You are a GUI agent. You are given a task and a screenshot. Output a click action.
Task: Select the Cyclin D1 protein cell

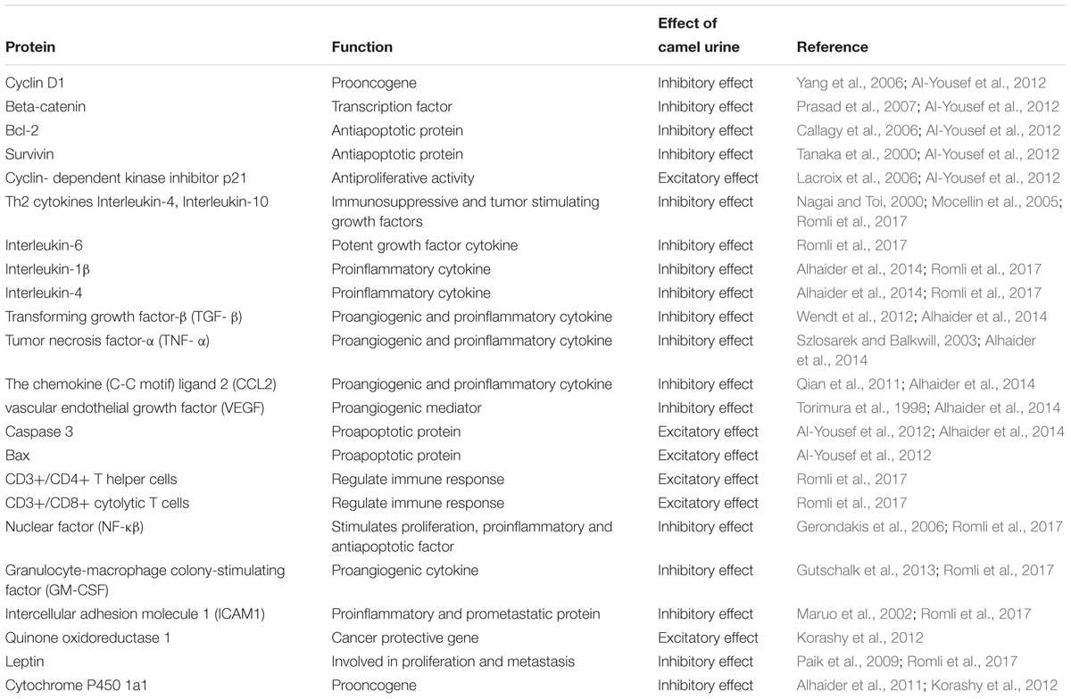35,83
